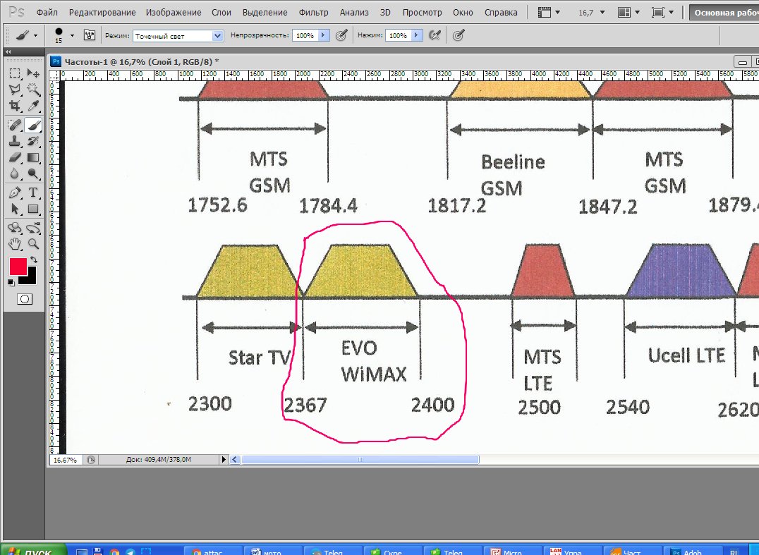Viewport: 759px width, 555px height.
Task: Select the Hand tool
Action: click(15, 244)
